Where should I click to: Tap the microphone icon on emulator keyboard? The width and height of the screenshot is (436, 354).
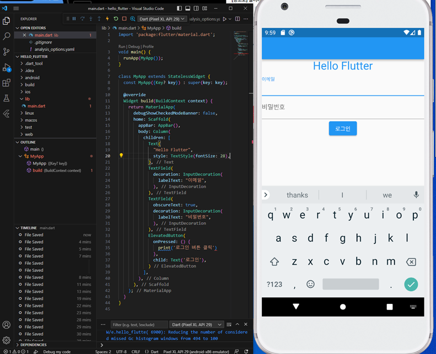(x=416, y=195)
